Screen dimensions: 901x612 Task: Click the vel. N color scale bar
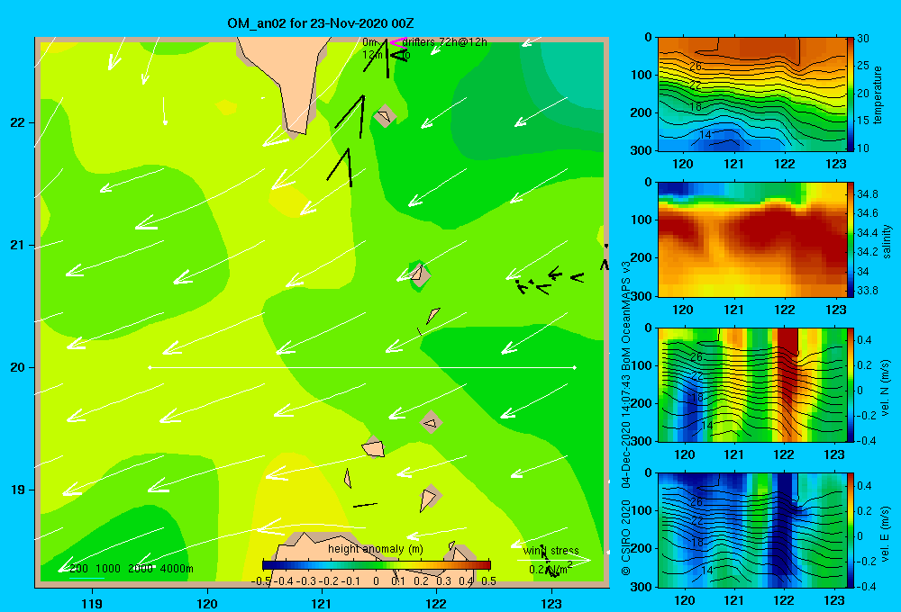[851, 384]
